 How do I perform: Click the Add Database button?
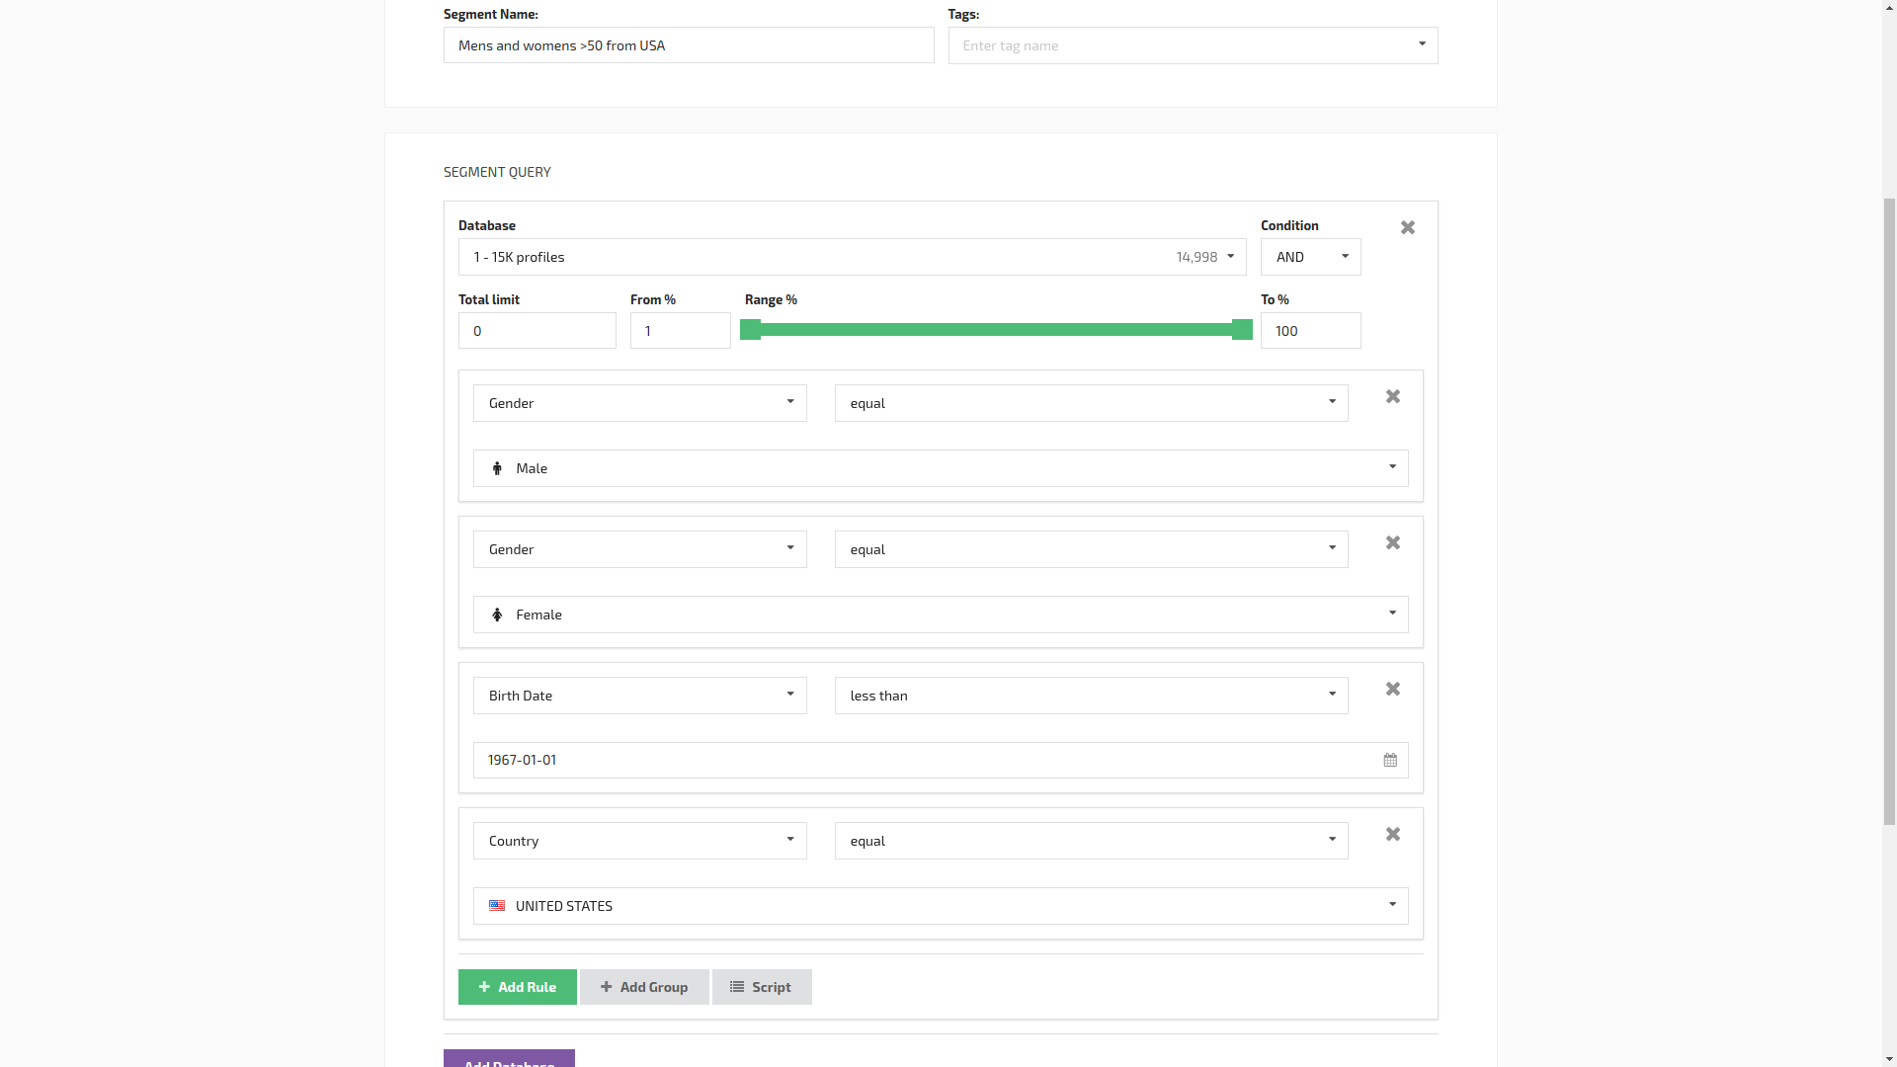(x=508, y=1058)
